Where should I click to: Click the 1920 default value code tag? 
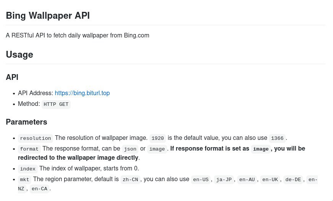coord(158,138)
